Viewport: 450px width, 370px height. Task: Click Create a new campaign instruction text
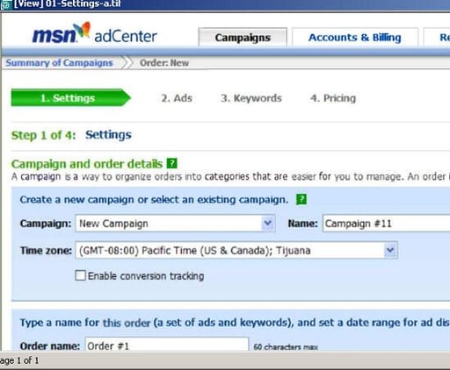pos(154,200)
